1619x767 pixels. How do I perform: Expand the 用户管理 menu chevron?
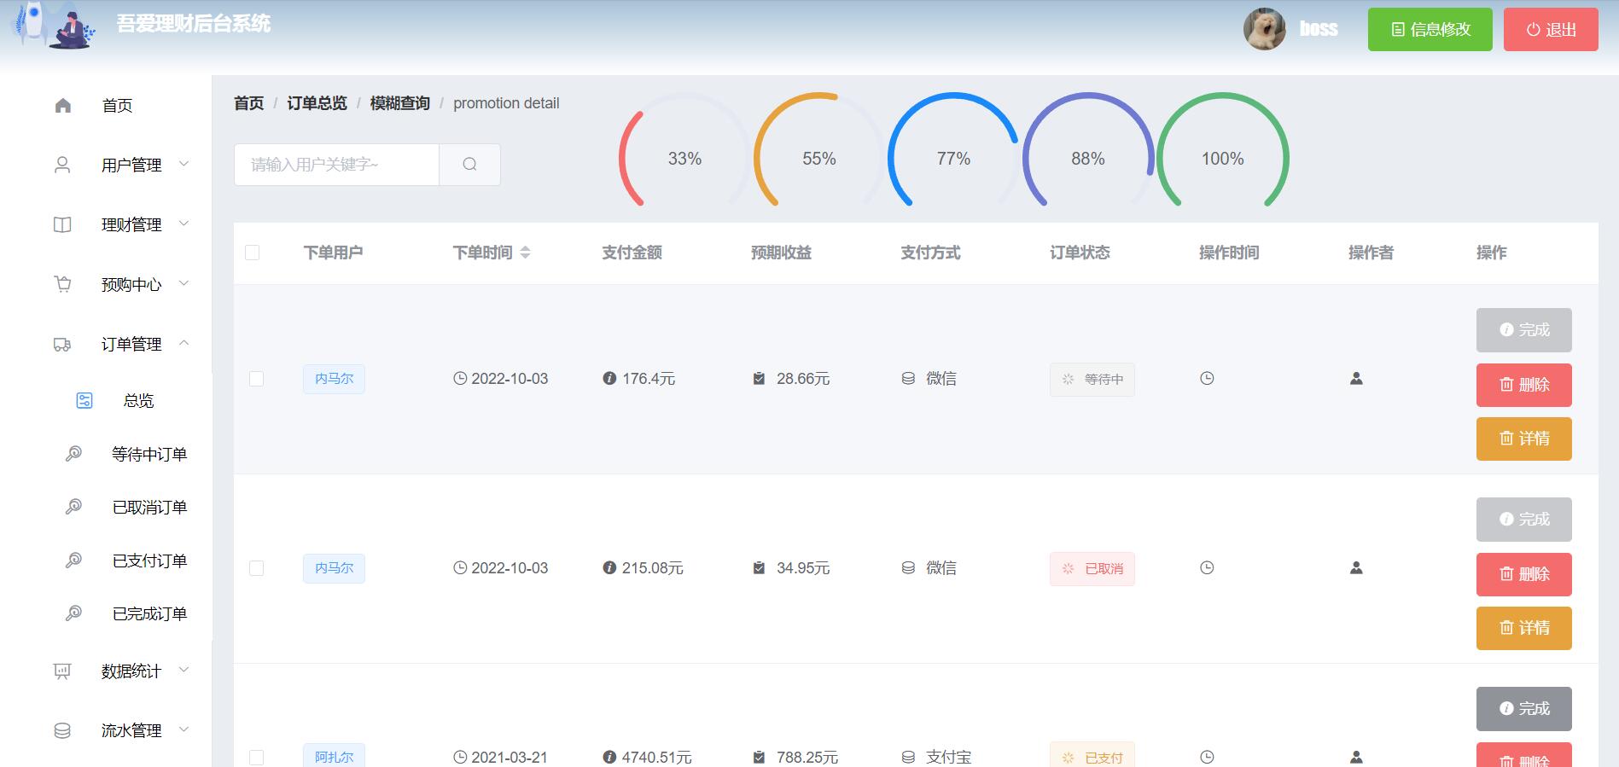pos(183,164)
